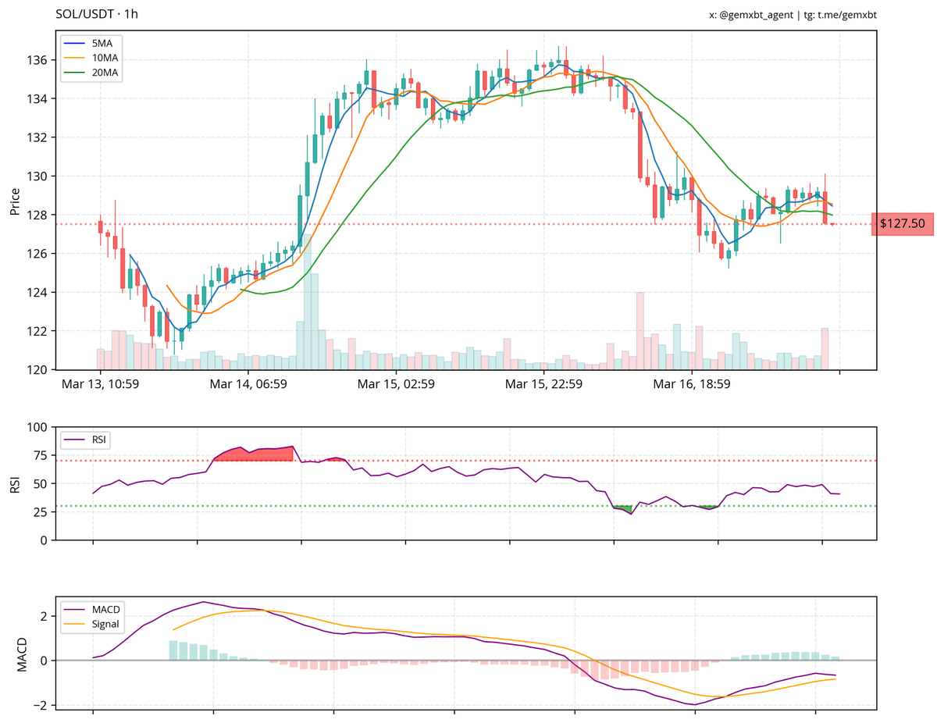937x723 pixels.
Task: Click the Mar 15, 22:59 axis label
Action: pyautogui.click(x=543, y=384)
